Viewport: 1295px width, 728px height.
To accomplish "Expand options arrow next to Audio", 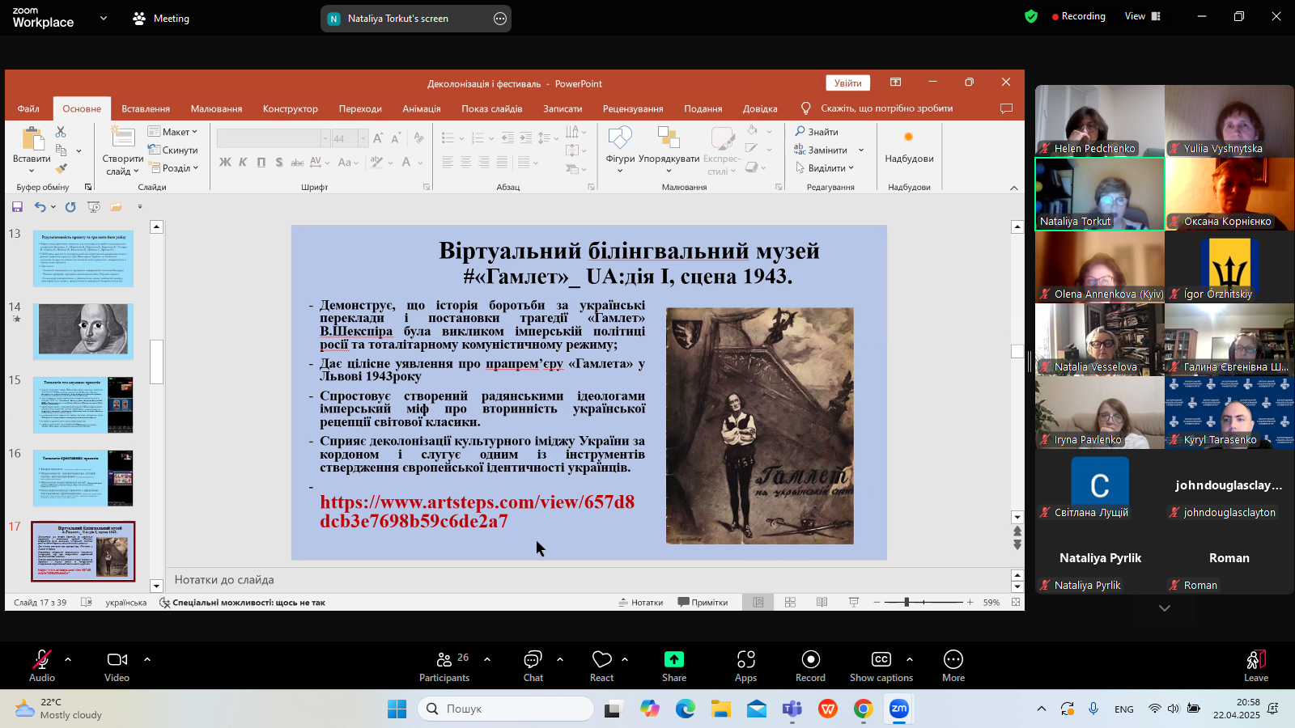I will [68, 659].
